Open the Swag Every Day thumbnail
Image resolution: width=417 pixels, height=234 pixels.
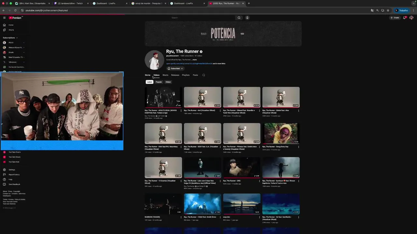[x=281, y=133]
